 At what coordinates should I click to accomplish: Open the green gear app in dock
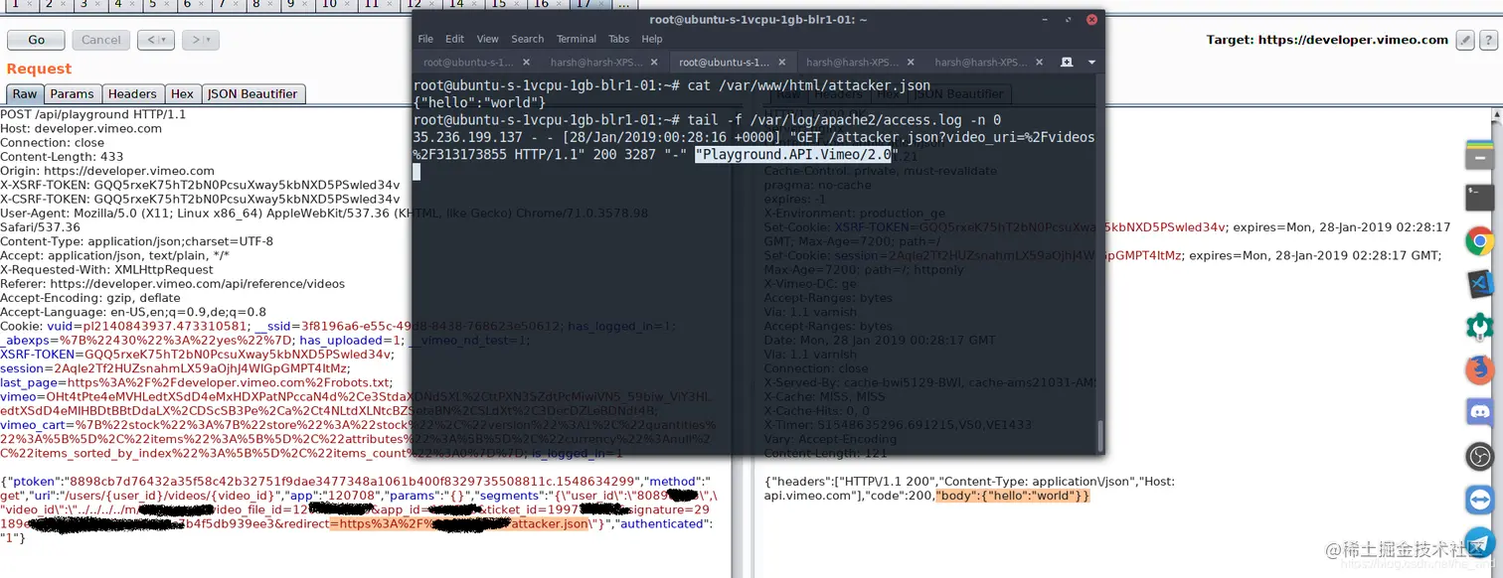point(1480,327)
